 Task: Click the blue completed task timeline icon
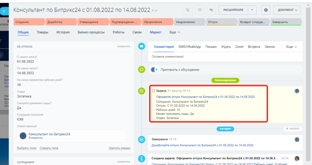coord(141,139)
